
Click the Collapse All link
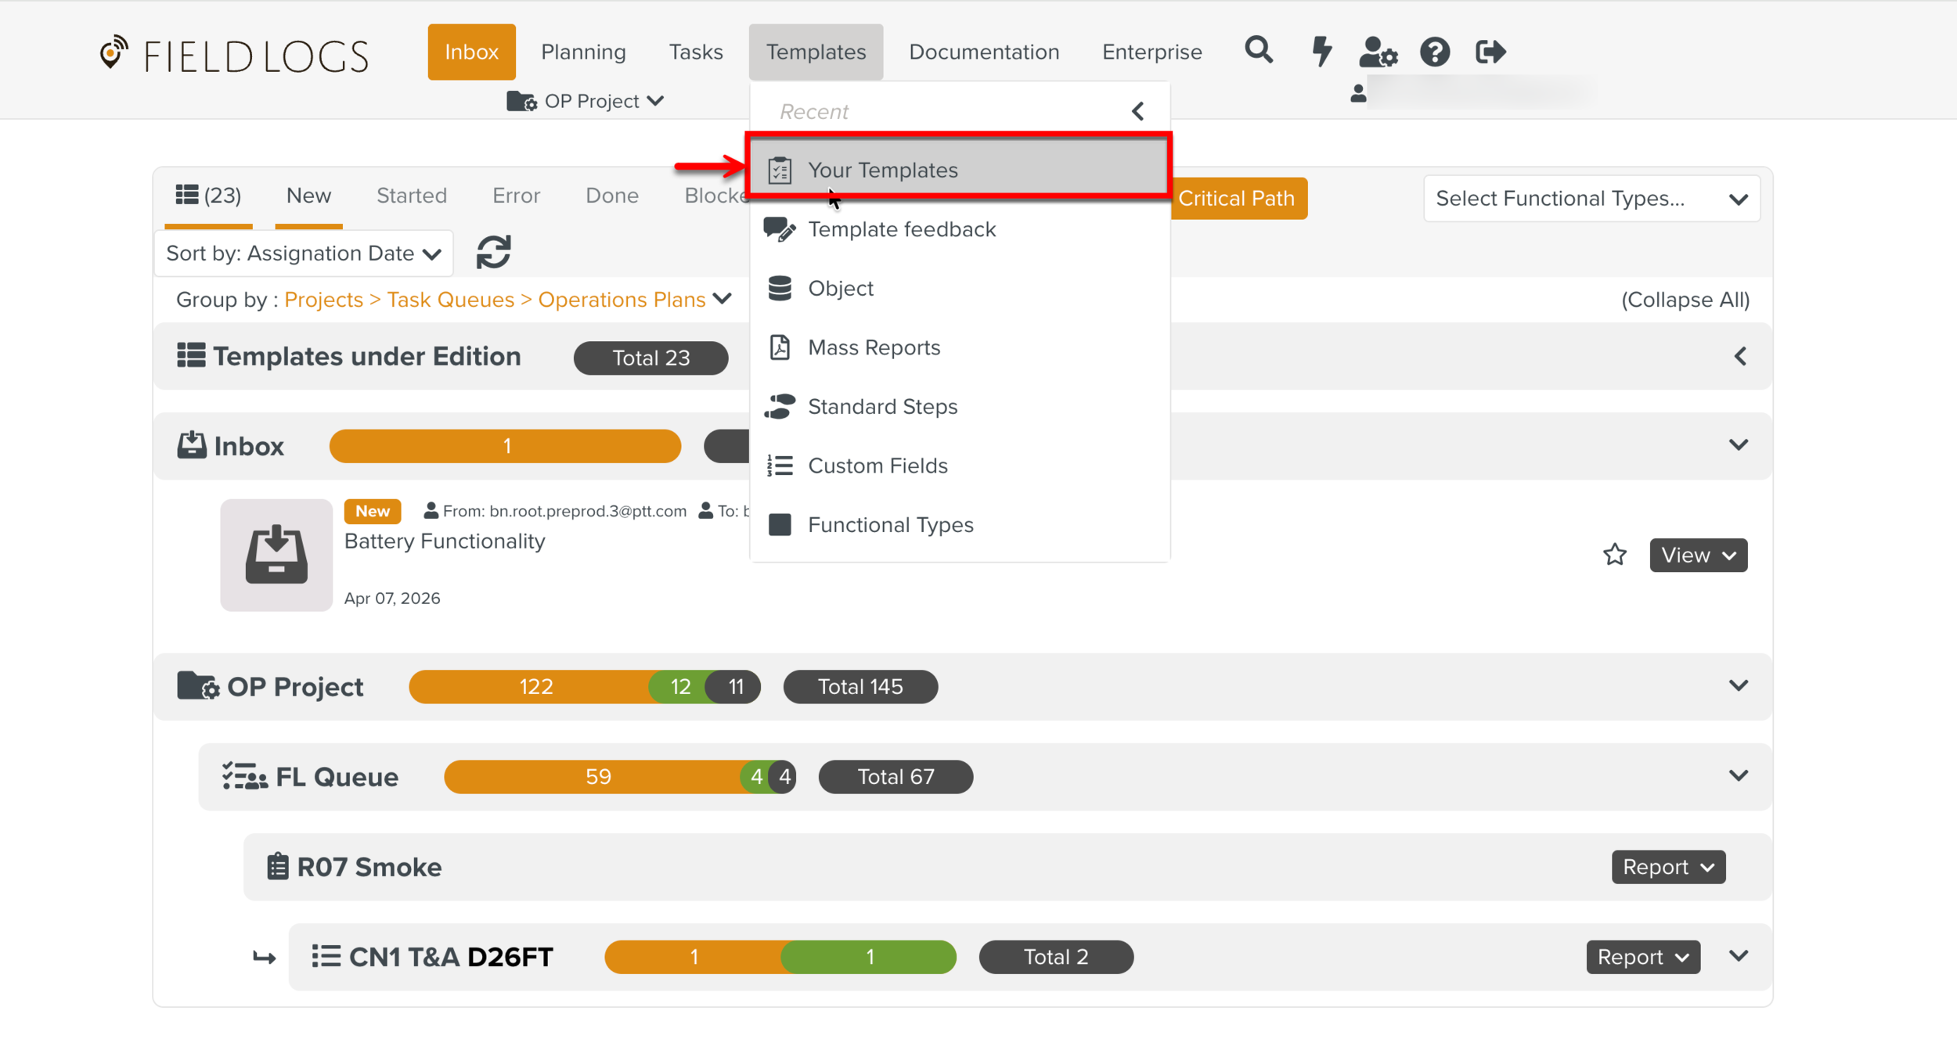coord(1685,300)
